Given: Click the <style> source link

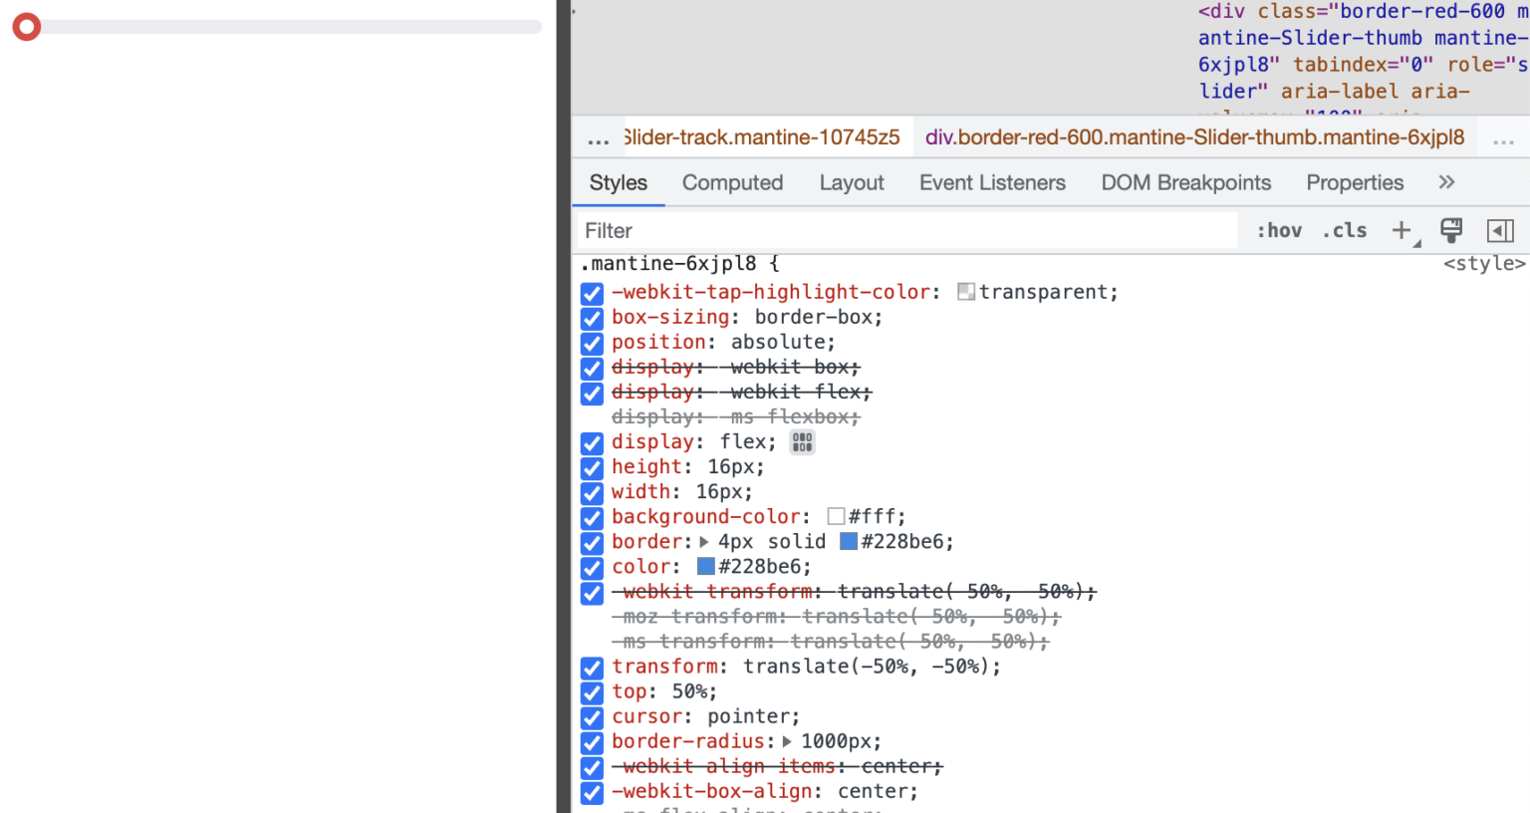Looking at the screenshot, I should click(x=1484, y=263).
